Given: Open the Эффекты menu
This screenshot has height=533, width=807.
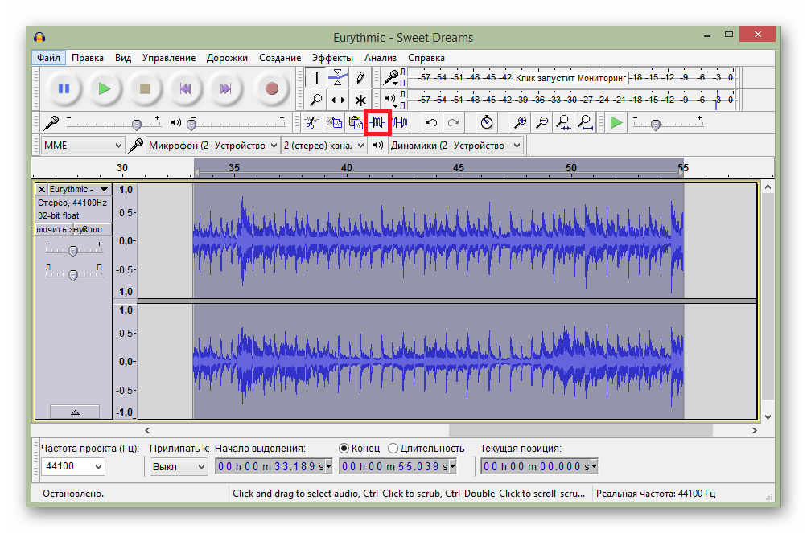Looking at the screenshot, I should 332,58.
